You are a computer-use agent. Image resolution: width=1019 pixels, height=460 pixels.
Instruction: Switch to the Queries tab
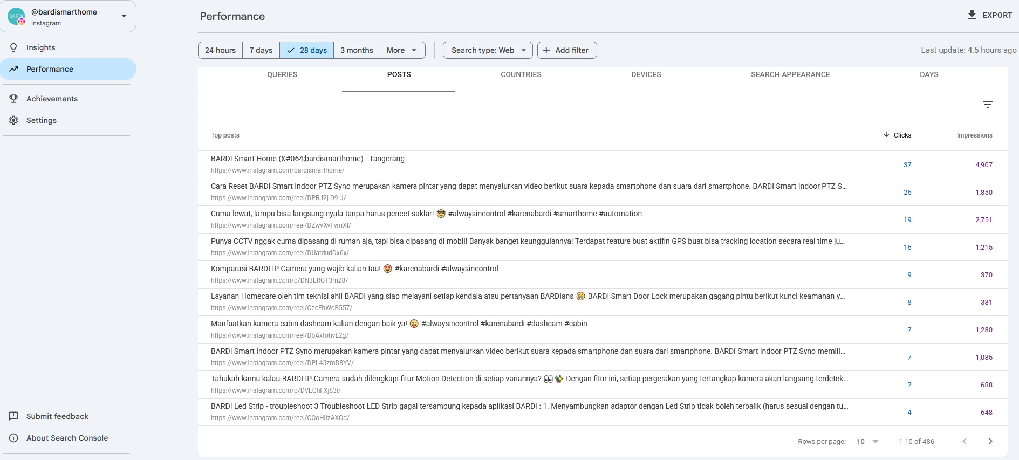pos(282,74)
